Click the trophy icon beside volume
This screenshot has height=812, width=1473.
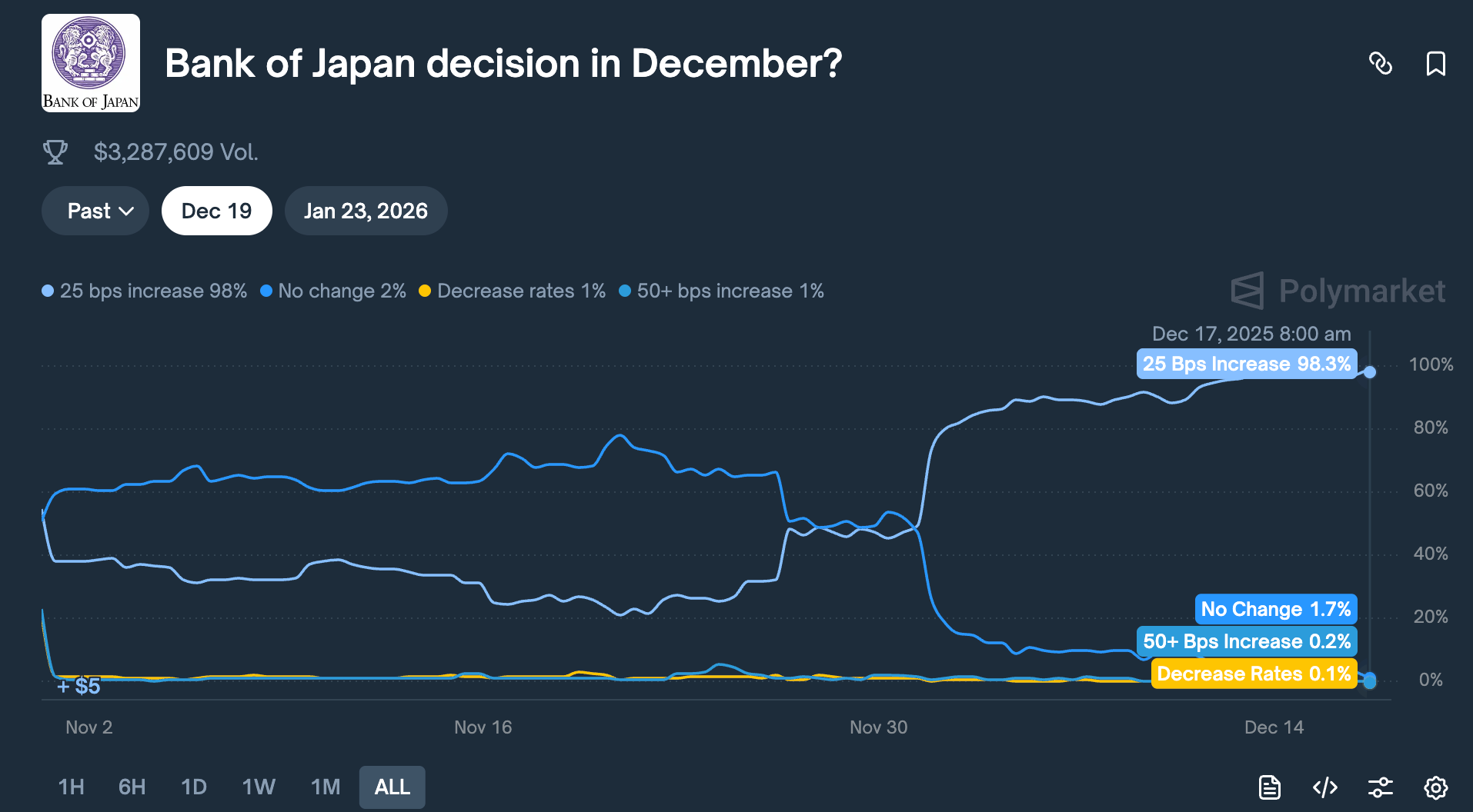tap(55, 151)
